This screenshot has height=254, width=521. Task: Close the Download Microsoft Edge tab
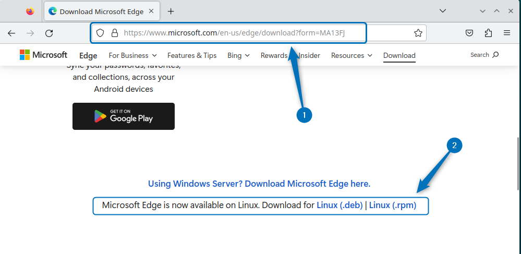pos(151,11)
